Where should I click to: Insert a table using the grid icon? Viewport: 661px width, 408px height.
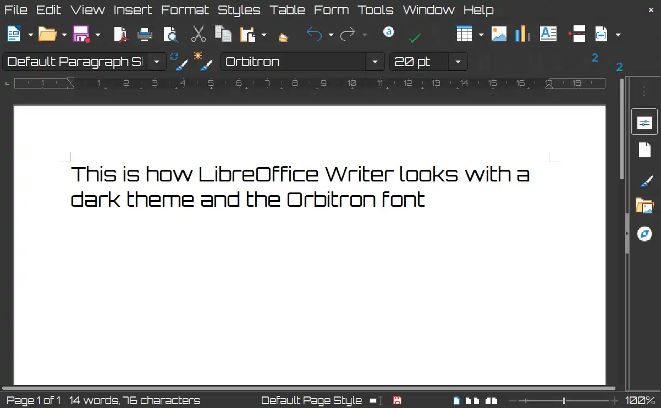click(465, 34)
